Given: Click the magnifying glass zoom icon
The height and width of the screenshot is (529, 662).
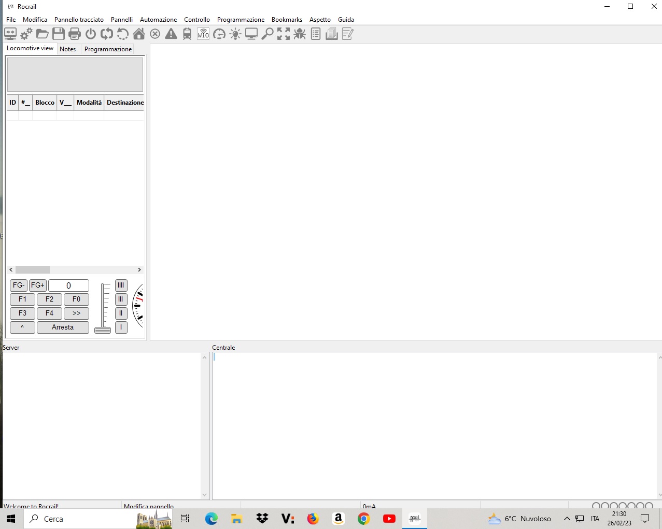Looking at the screenshot, I should tap(267, 34).
